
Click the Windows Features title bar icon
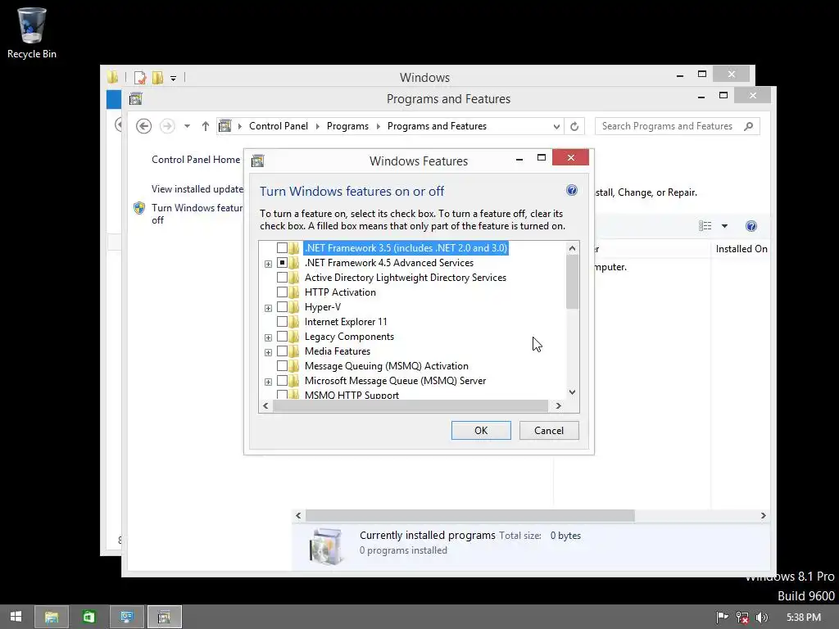click(x=258, y=161)
